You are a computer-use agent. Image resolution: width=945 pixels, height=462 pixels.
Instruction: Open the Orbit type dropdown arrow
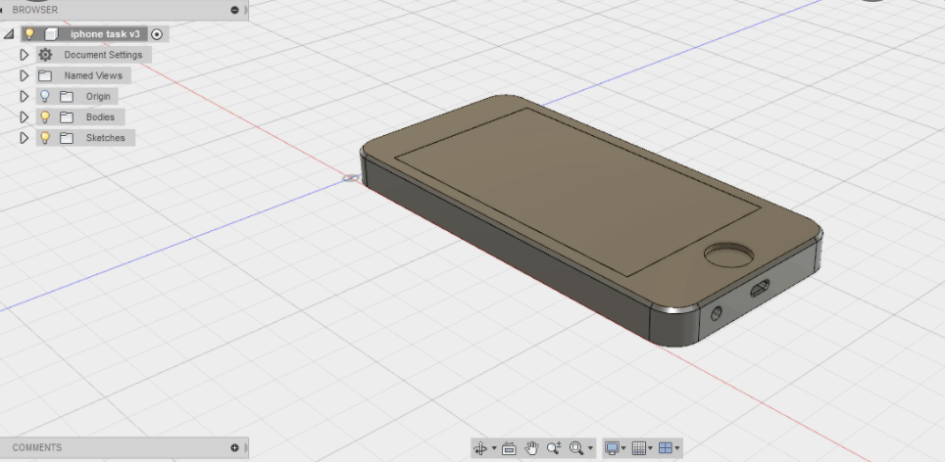[493, 449]
